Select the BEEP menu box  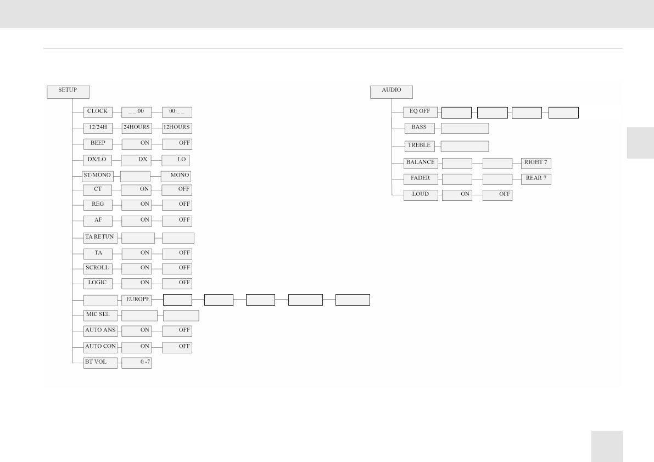pyautogui.click(x=98, y=144)
